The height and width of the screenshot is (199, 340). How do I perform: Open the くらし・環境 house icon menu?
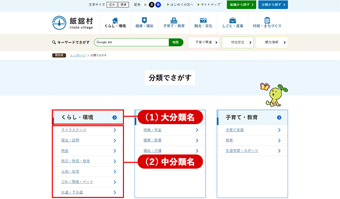pyautogui.click(x=115, y=23)
